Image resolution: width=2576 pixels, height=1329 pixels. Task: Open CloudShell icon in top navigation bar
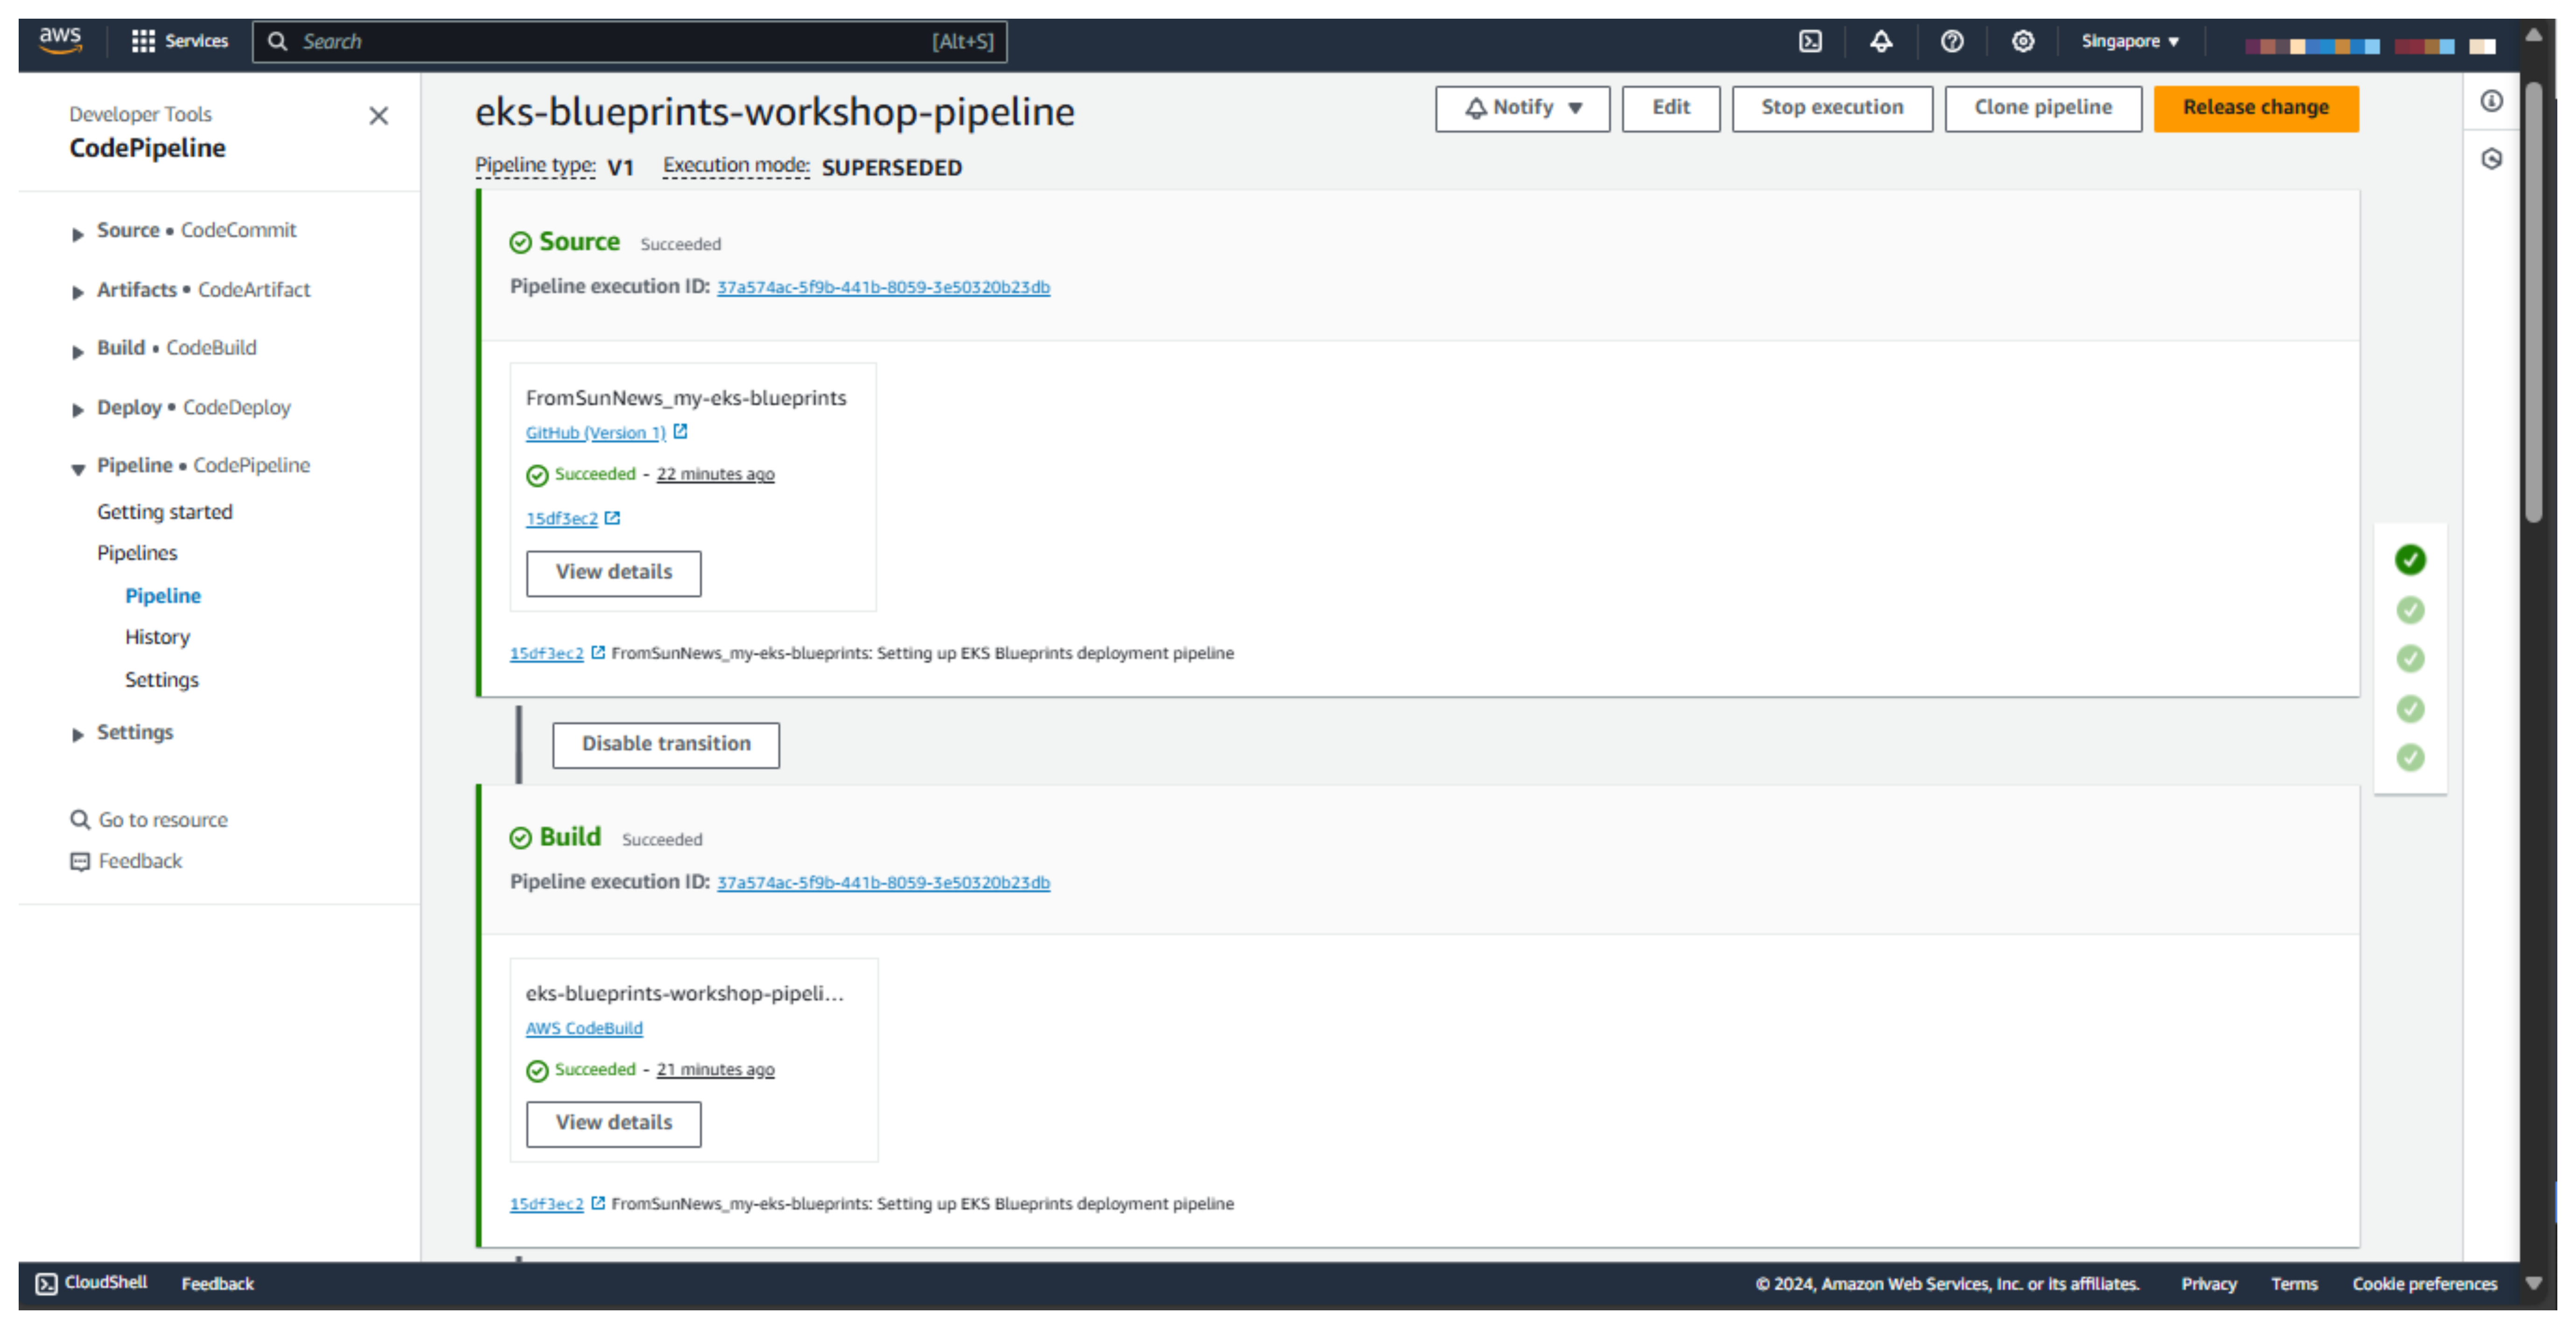click(x=1811, y=41)
